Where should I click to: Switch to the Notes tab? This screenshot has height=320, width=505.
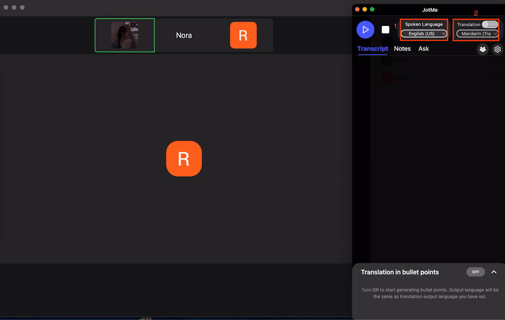[402, 49]
